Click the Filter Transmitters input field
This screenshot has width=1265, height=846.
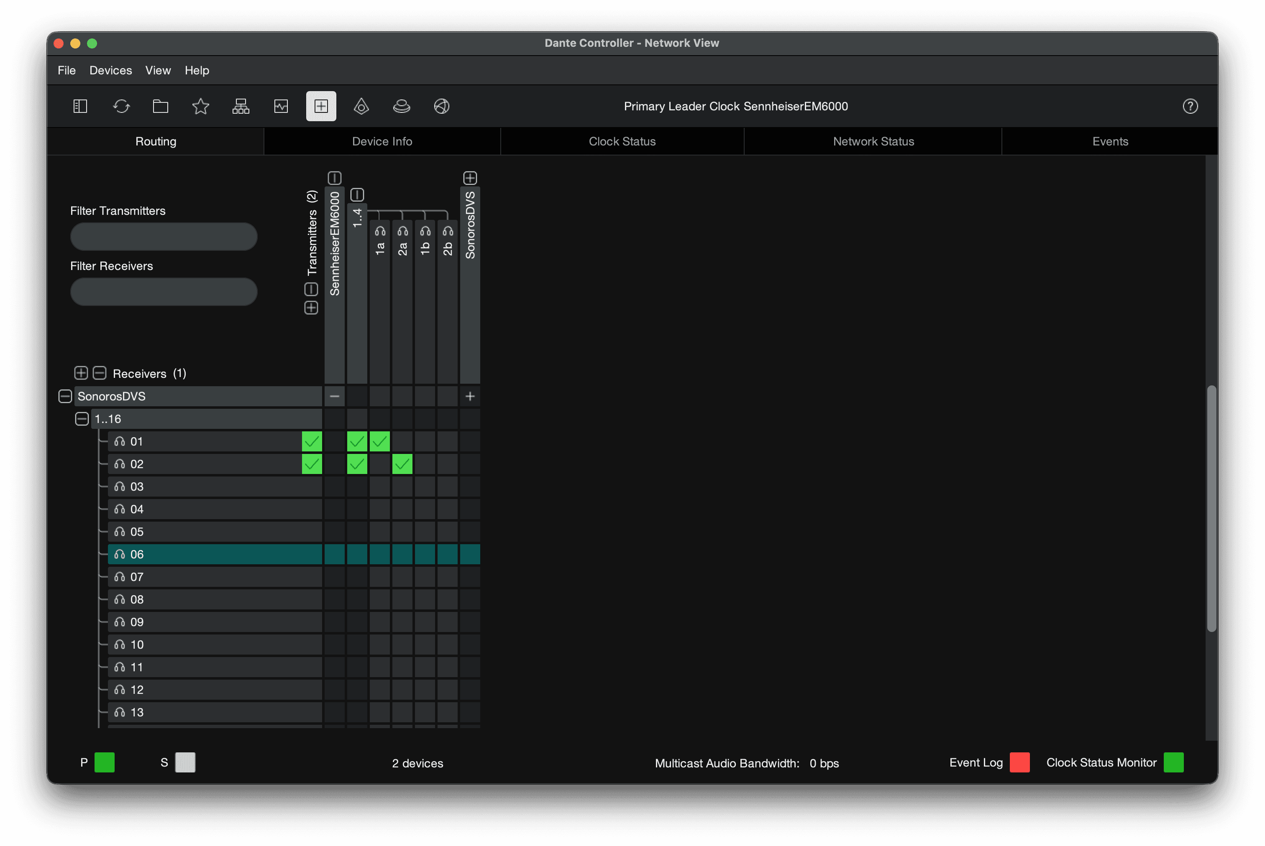pyautogui.click(x=164, y=237)
